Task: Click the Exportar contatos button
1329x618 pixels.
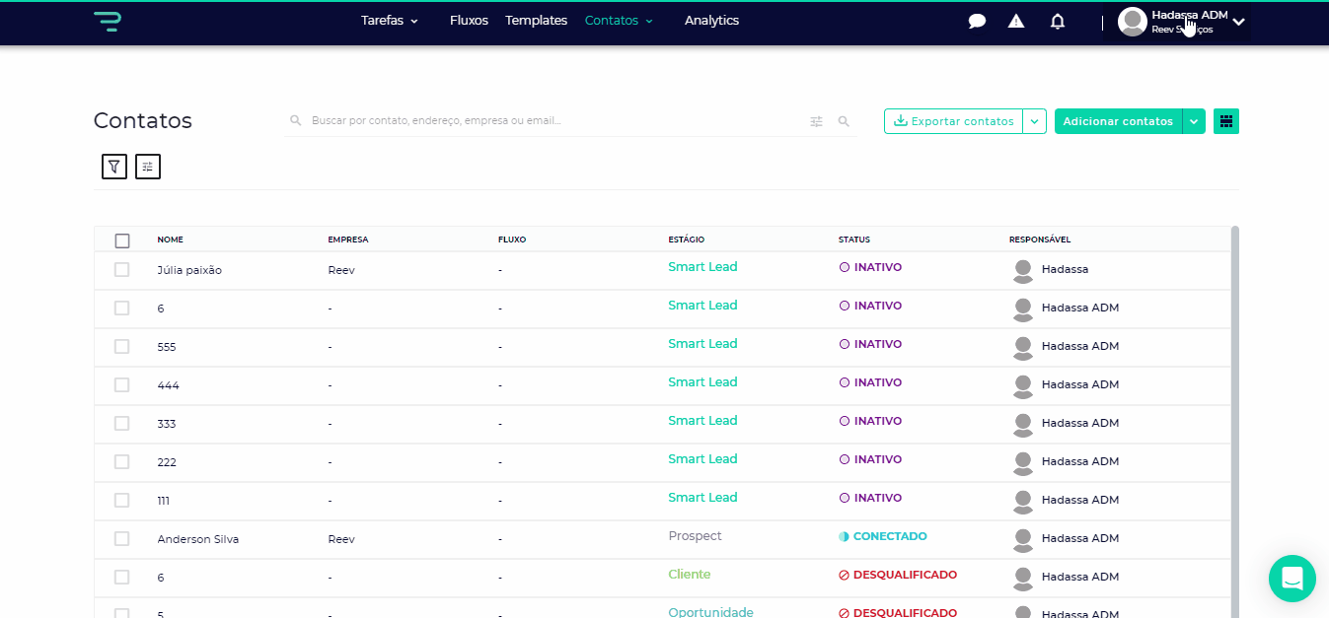Action: 953,121
